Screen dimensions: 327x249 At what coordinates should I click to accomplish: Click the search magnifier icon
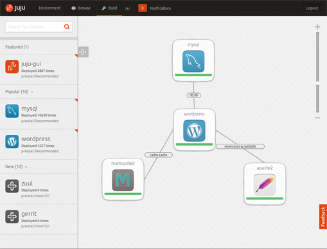point(67,27)
